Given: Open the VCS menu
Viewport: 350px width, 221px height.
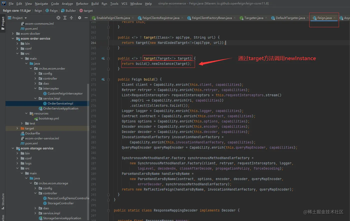Looking at the screenshot, I should (124, 3).
